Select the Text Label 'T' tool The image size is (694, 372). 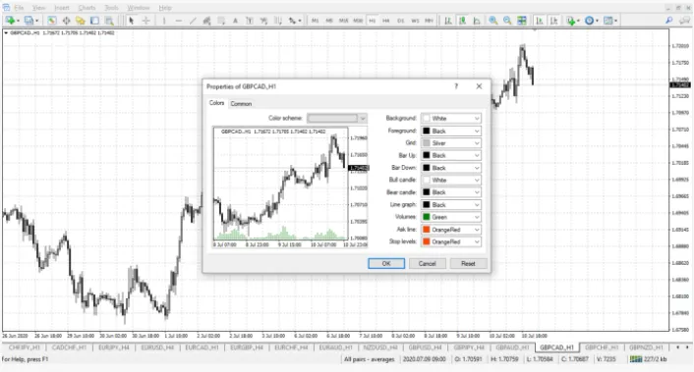tap(249, 21)
